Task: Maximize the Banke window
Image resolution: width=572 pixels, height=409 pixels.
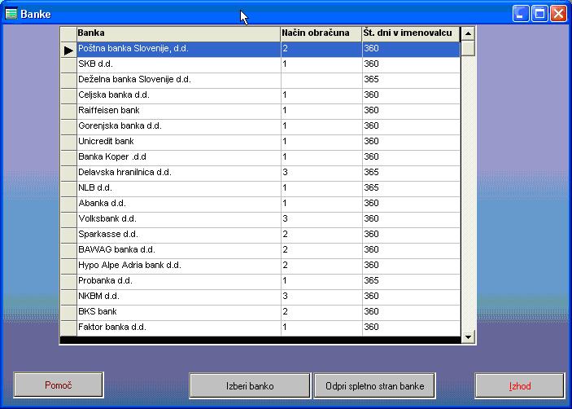Action: 539,13
